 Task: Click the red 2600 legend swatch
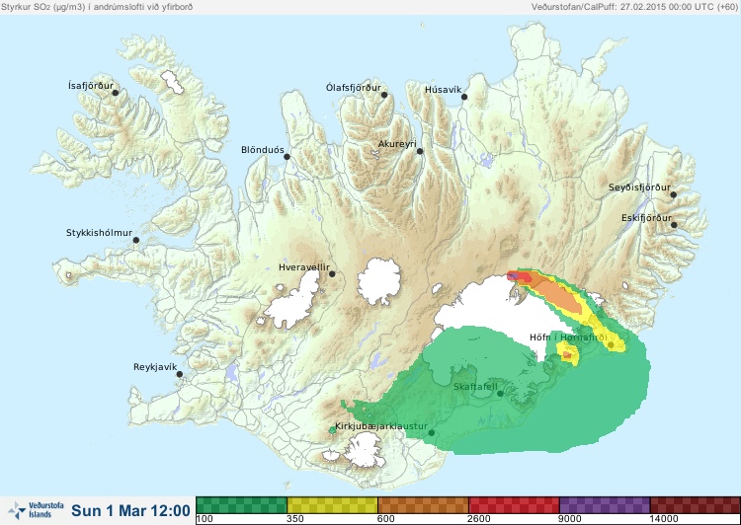point(514,505)
